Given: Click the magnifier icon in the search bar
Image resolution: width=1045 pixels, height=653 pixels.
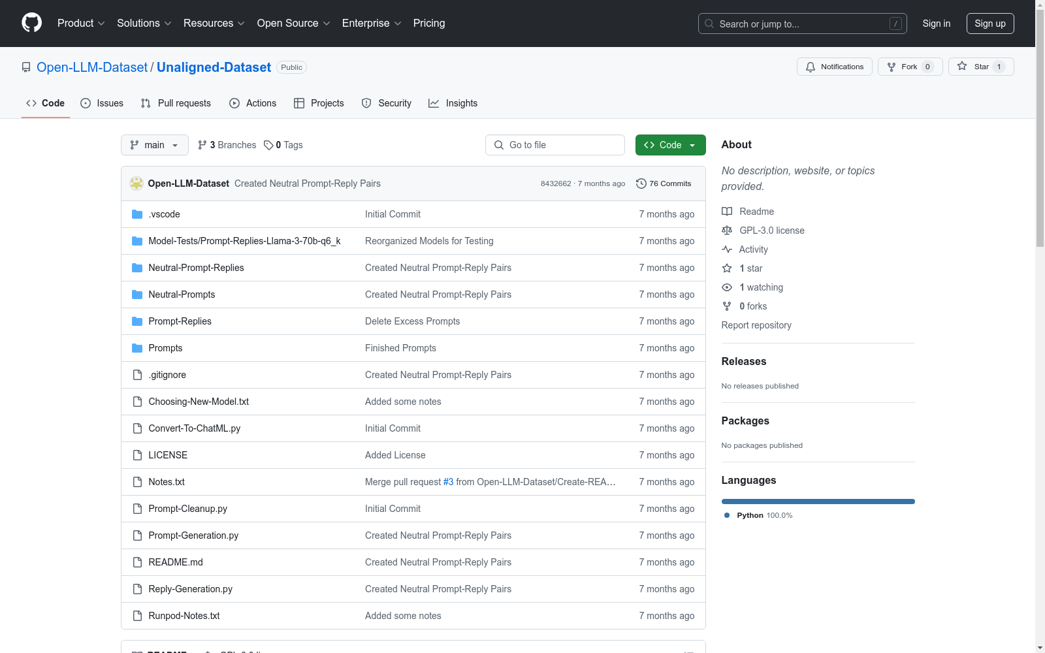Looking at the screenshot, I should point(709,24).
